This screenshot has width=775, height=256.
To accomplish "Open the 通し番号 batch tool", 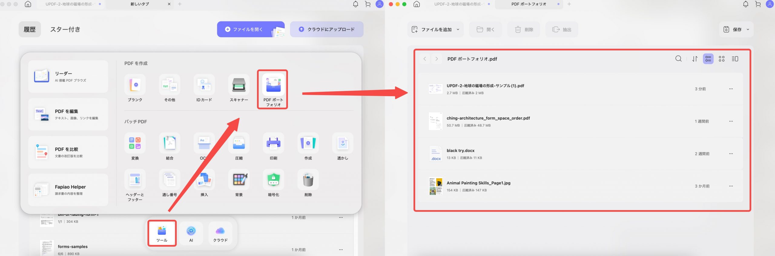I will [170, 180].
